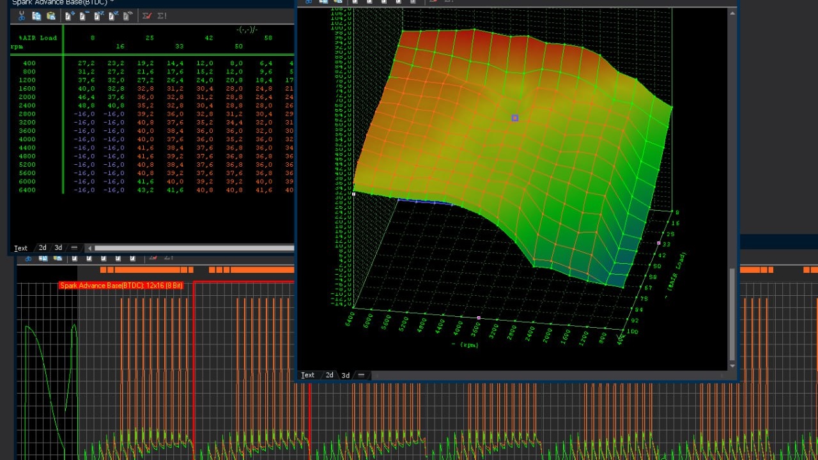
Task: Click the rpm axis header in the table
Action: (x=16, y=46)
